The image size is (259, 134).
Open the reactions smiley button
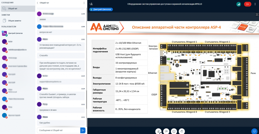[x=174, y=131]
